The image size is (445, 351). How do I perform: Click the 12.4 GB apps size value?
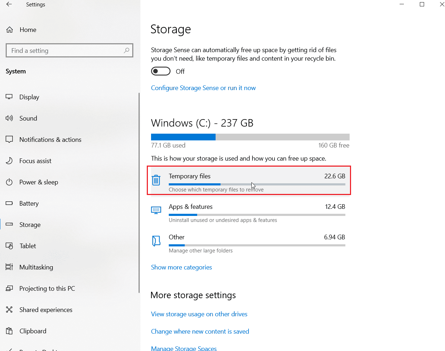point(335,207)
